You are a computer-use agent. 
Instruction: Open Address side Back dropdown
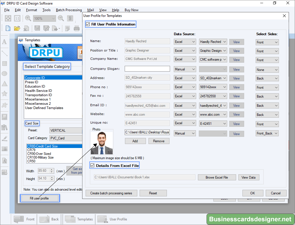(267, 78)
